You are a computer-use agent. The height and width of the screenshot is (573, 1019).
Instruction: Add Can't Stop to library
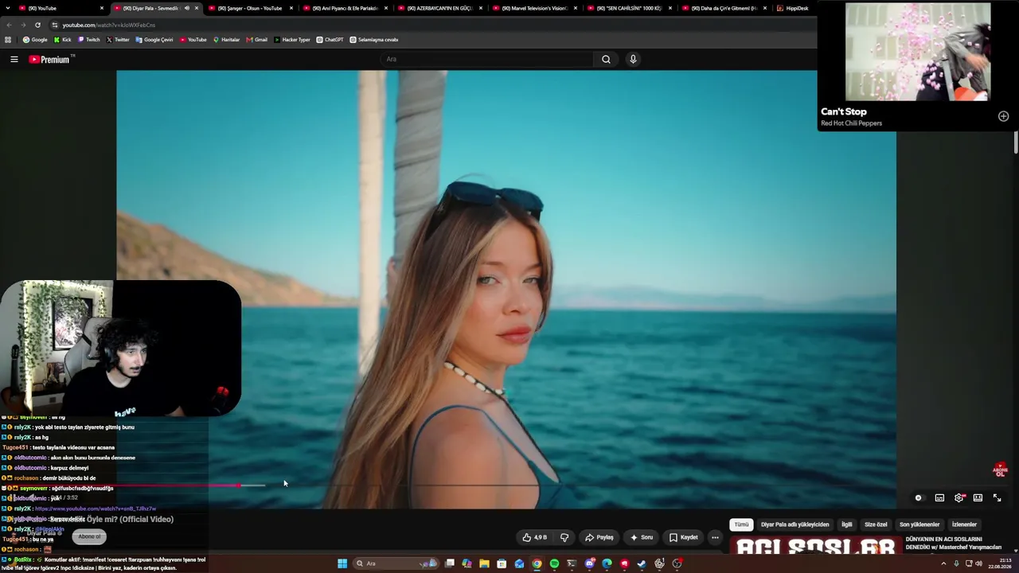coord(1003,116)
